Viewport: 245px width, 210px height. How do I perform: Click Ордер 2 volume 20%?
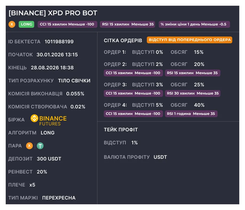pos(199,64)
